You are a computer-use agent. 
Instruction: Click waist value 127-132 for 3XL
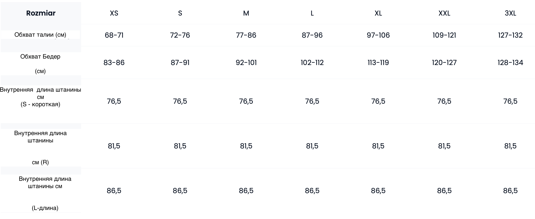pyautogui.click(x=510, y=35)
